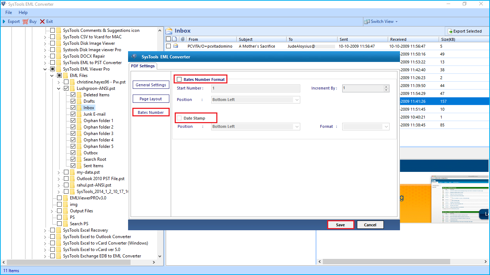Select the PDF Settings tab
The height and width of the screenshot is (275, 490).
[x=143, y=66]
